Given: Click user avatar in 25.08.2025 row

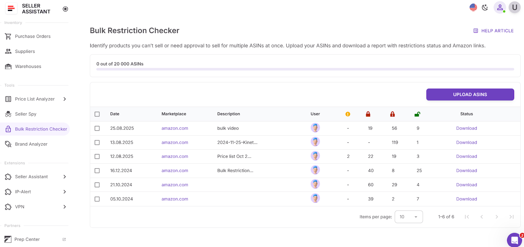Looking at the screenshot, I should 315,128.
